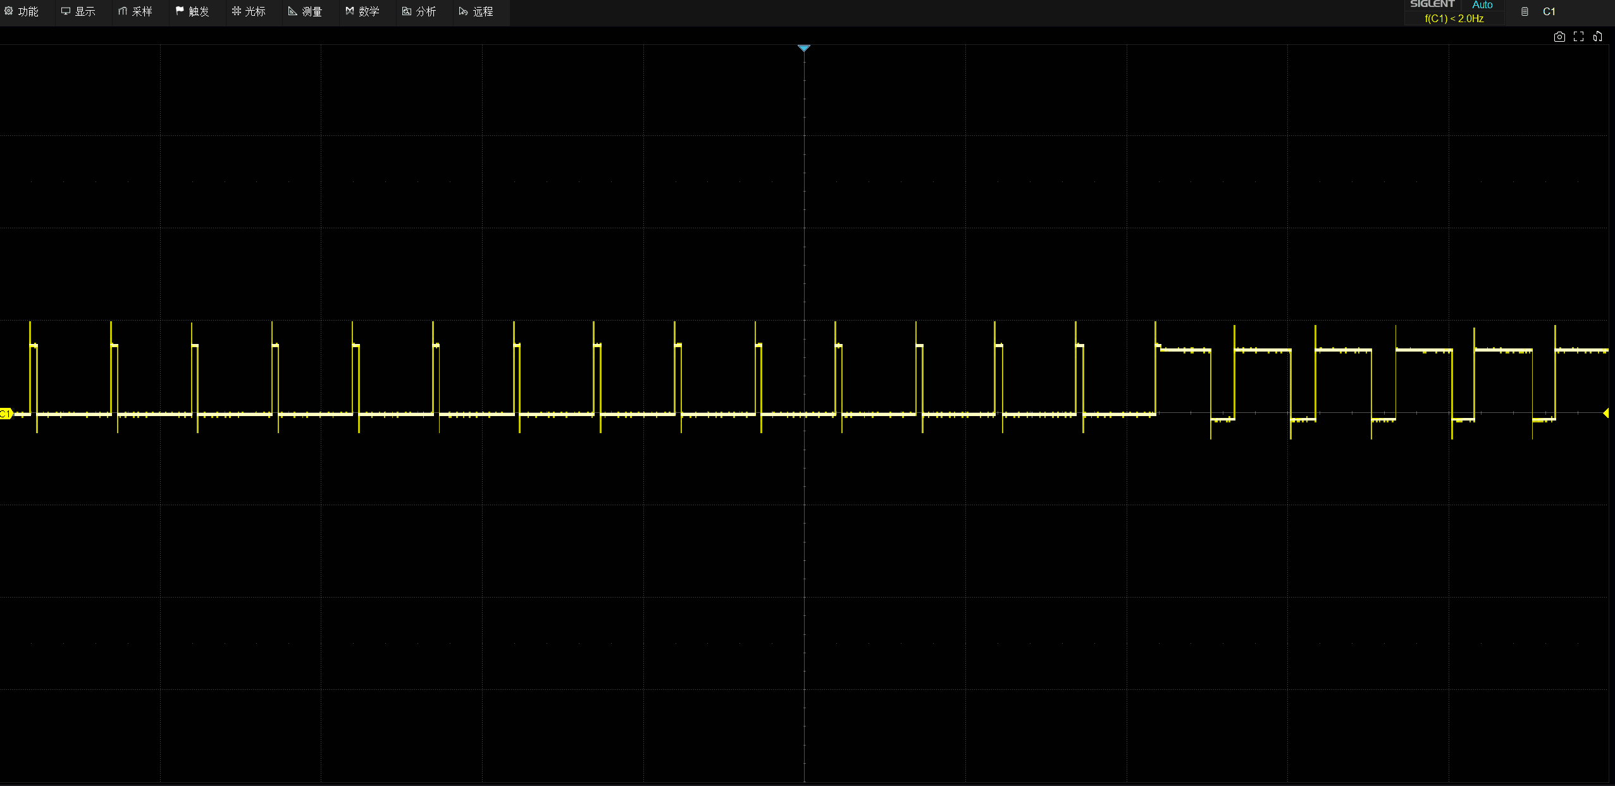The width and height of the screenshot is (1615, 786).
Task: Open the 远程 remote menu
Action: (x=476, y=11)
